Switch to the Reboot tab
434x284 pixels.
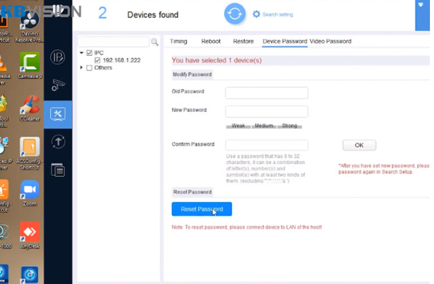point(211,41)
